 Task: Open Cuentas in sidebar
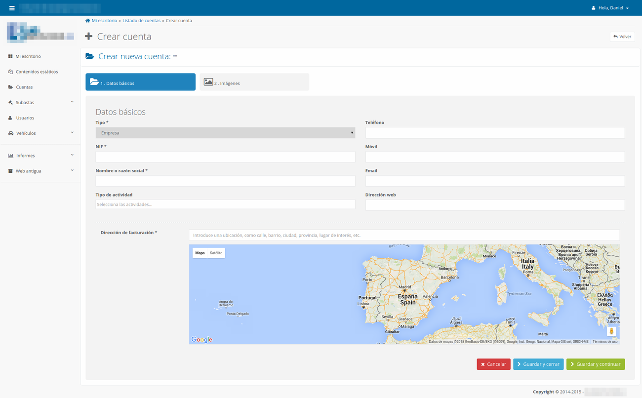point(24,87)
